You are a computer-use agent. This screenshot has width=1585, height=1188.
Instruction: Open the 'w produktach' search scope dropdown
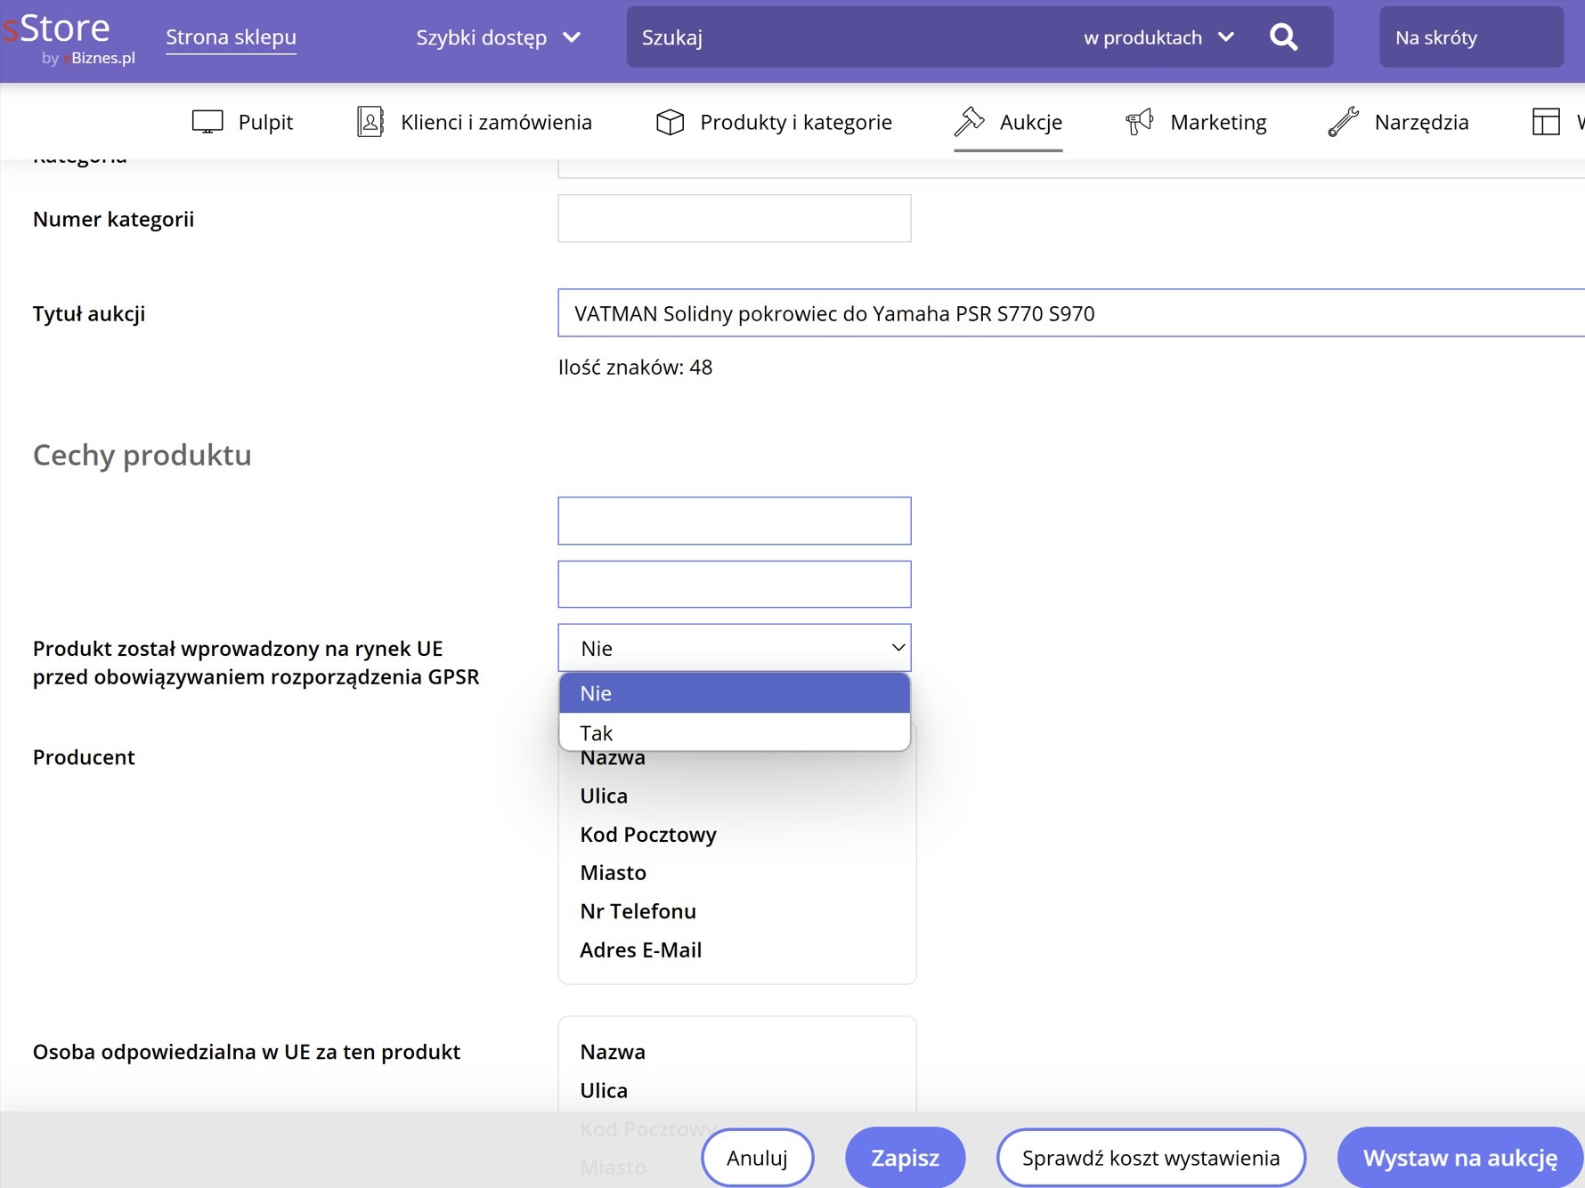[x=1158, y=37]
